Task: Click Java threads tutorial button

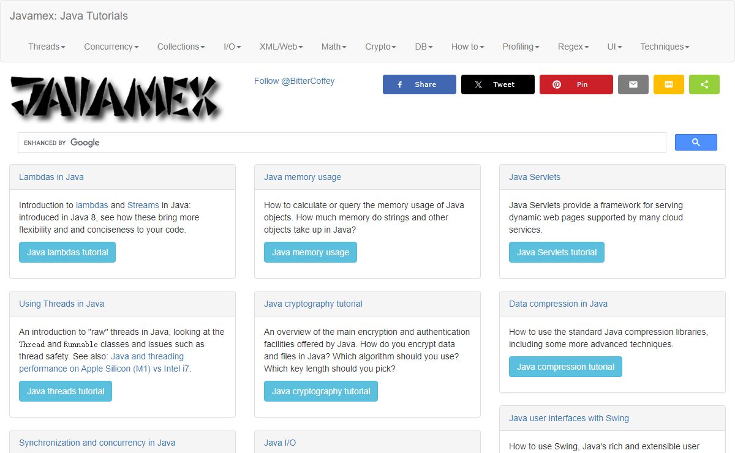Action: [x=66, y=391]
